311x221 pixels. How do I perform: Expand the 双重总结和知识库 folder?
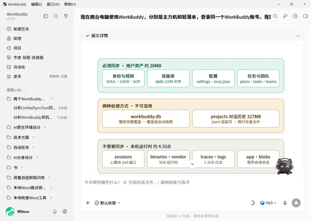point(49,177)
